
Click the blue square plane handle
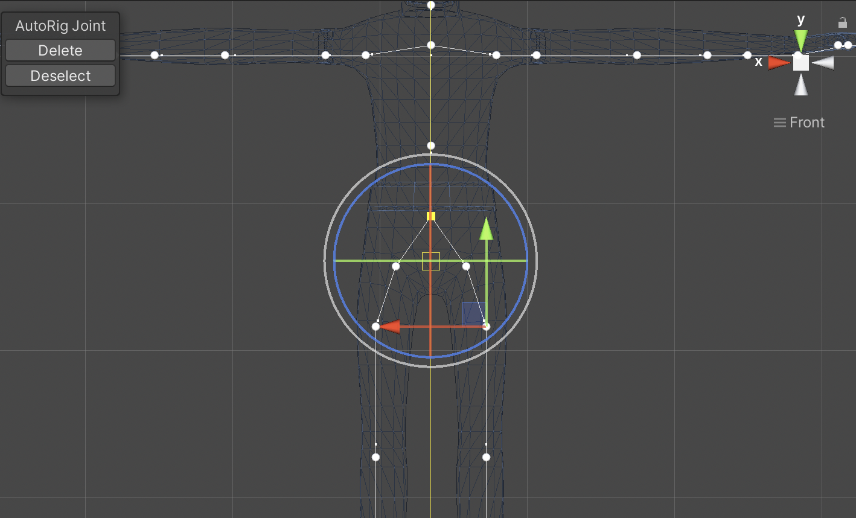click(x=473, y=314)
